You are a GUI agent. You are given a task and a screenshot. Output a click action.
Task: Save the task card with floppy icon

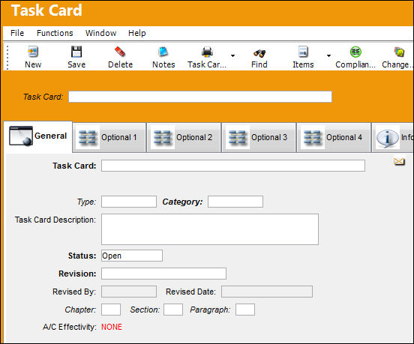coord(76,52)
